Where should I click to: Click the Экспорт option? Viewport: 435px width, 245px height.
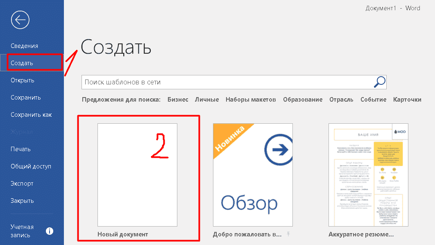click(22, 183)
